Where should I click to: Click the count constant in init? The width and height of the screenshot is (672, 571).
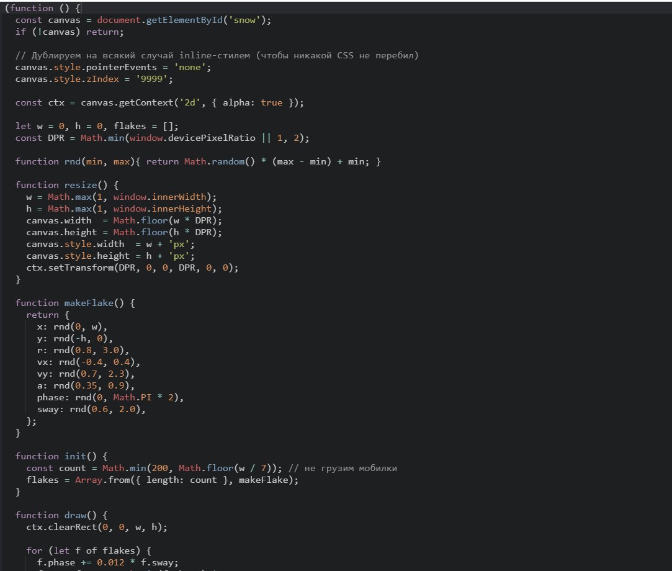pos(72,468)
